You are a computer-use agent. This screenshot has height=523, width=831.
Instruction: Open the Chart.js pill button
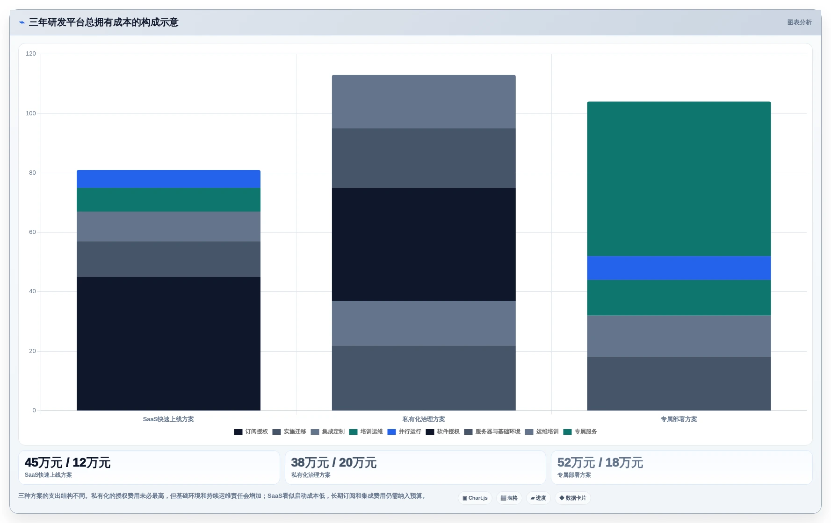[475, 498]
